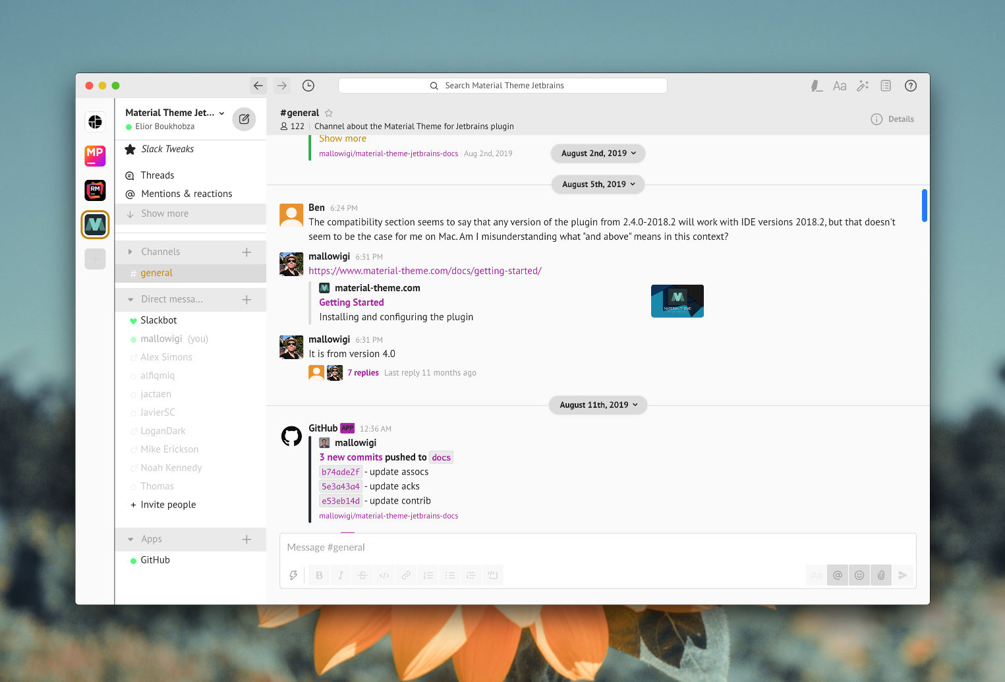Open the Material Theme preview thumbnail
Image resolution: width=1005 pixels, height=682 pixels.
click(677, 301)
